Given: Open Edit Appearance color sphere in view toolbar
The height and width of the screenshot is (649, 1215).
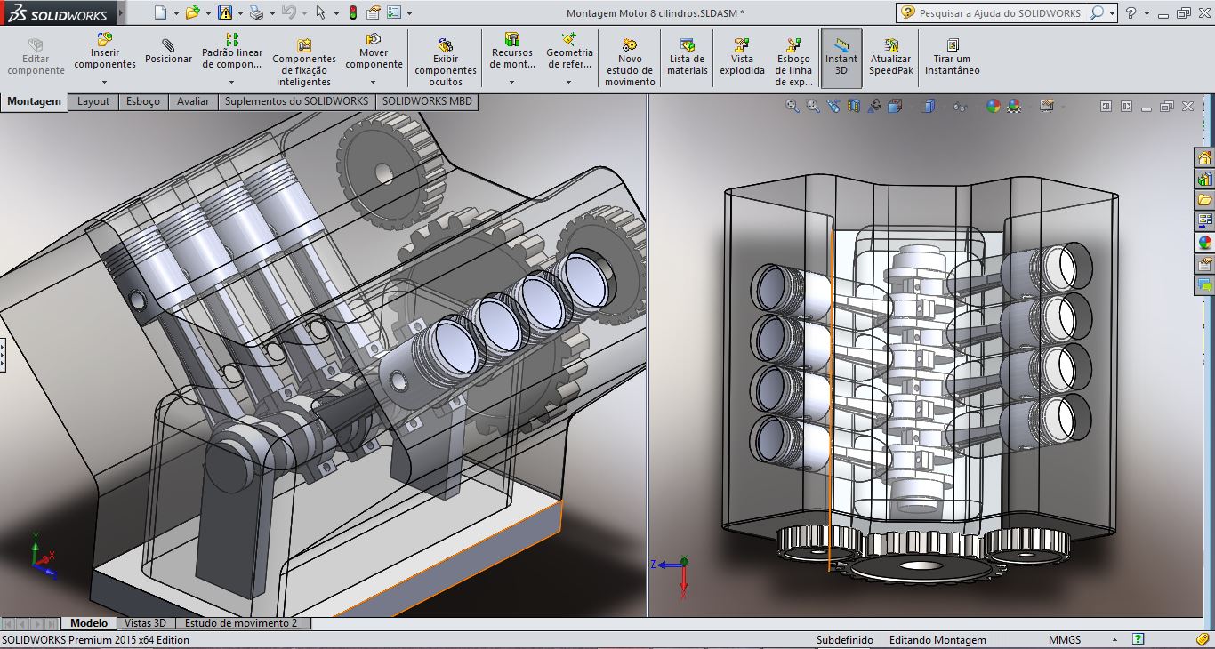Looking at the screenshot, I should coord(994,106).
